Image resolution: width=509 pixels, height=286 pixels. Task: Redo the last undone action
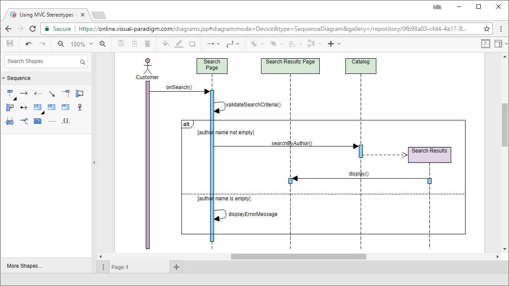pos(42,44)
